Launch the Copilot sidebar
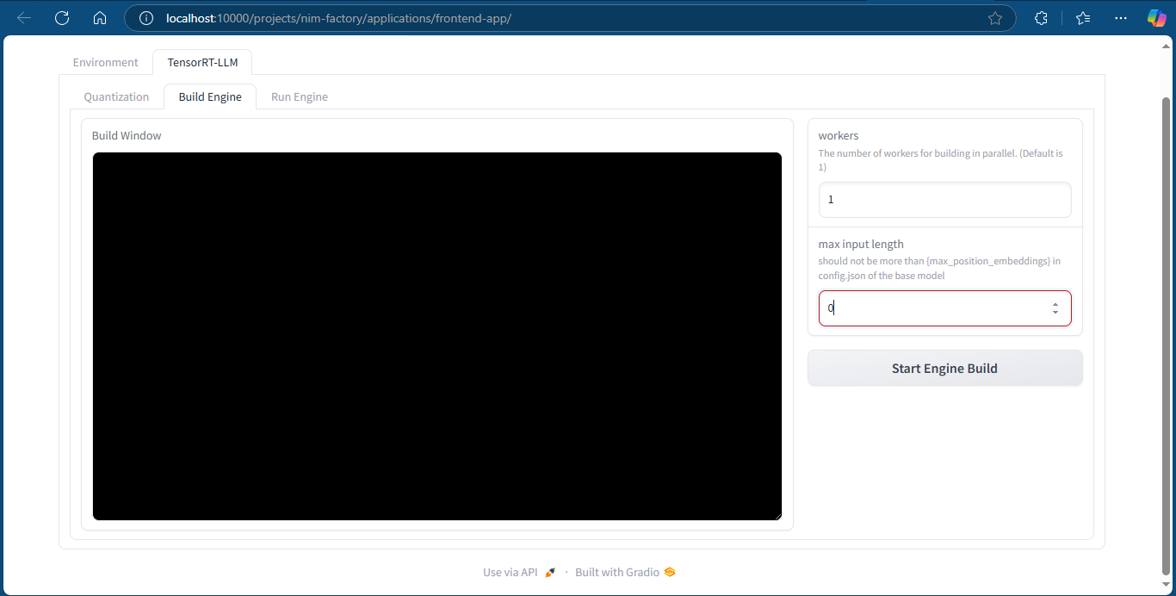 (1156, 18)
